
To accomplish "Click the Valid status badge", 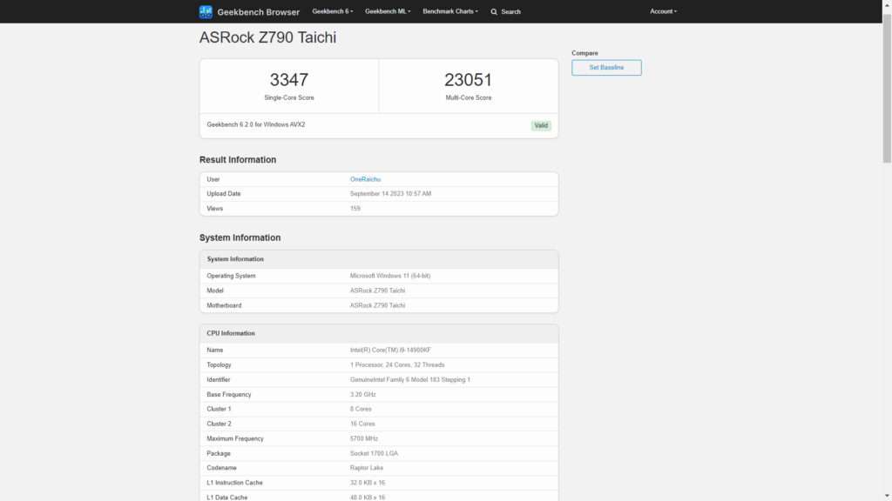I will (x=540, y=125).
